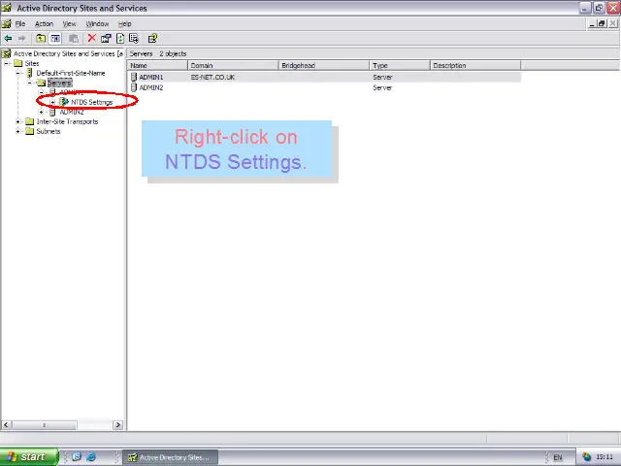Select ADMIN1 server in the list

pos(150,77)
